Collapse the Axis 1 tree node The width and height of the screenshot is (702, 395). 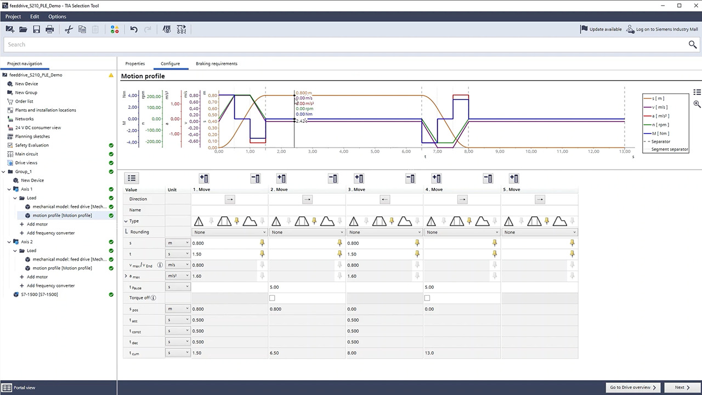coord(9,189)
